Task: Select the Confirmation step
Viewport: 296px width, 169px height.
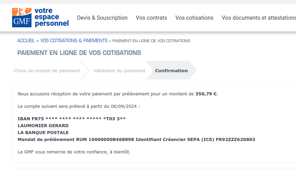Action: point(172,71)
